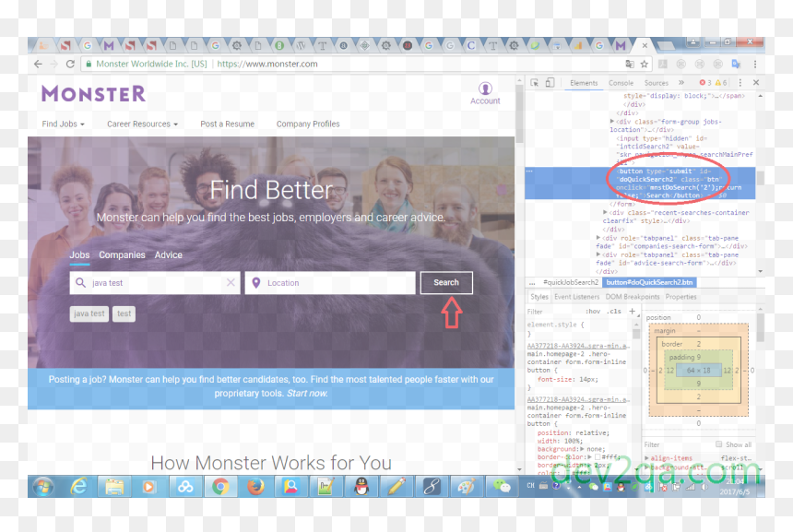Bookmark this page with the star icon
This screenshot has height=532, width=793.
click(644, 64)
